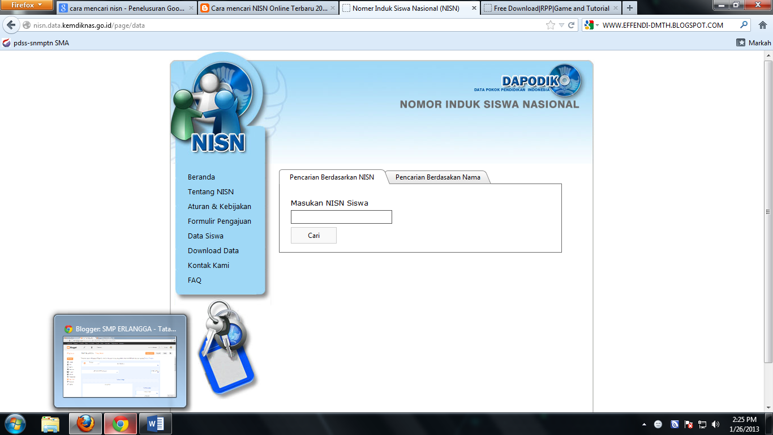The width and height of the screenshot is (773, 435).
Task: Click the scrollbar up arrow
Action: click(x=768, y=55)
